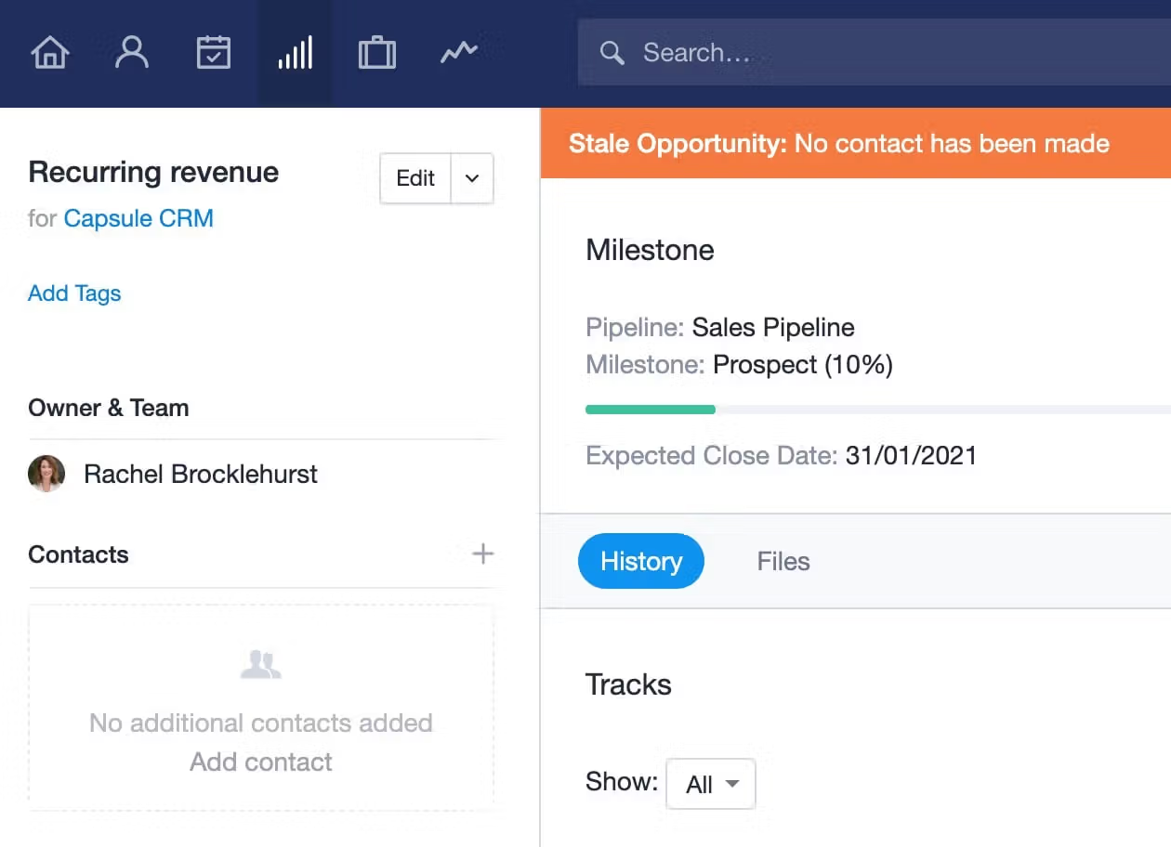This screenshot has height=847, width=1171.
Task: Expand the arrow next to Edit
Action: (x=472, y=178)
